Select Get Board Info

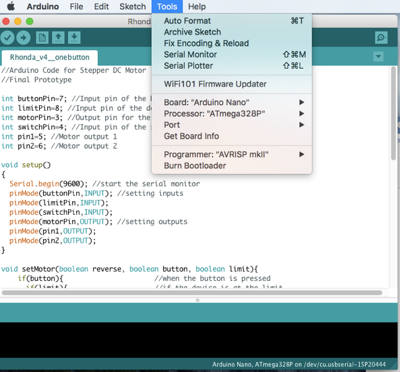(x=232, y=136)
